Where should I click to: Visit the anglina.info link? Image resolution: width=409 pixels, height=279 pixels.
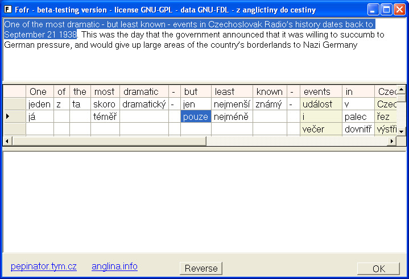114,266
